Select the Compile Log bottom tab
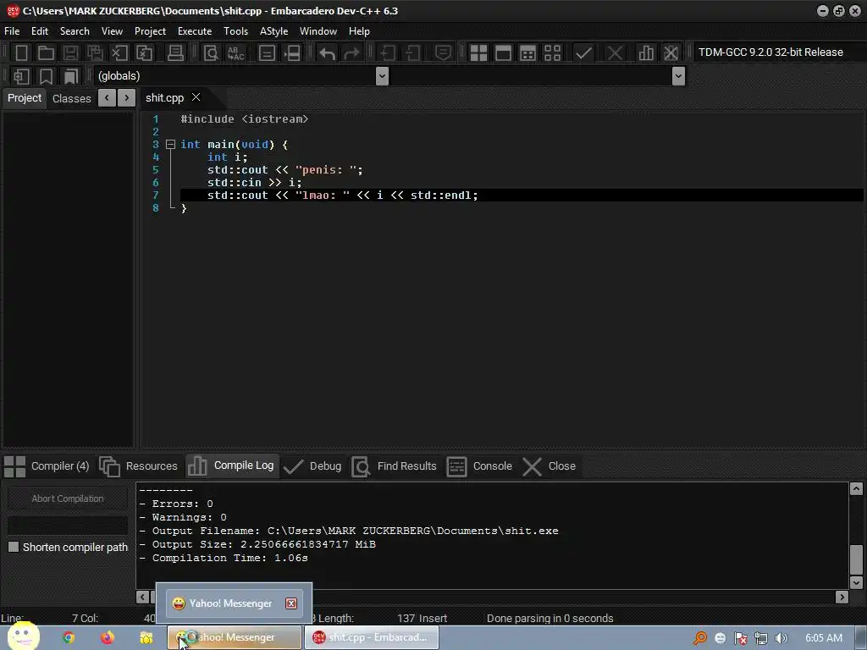 point(231,465)
